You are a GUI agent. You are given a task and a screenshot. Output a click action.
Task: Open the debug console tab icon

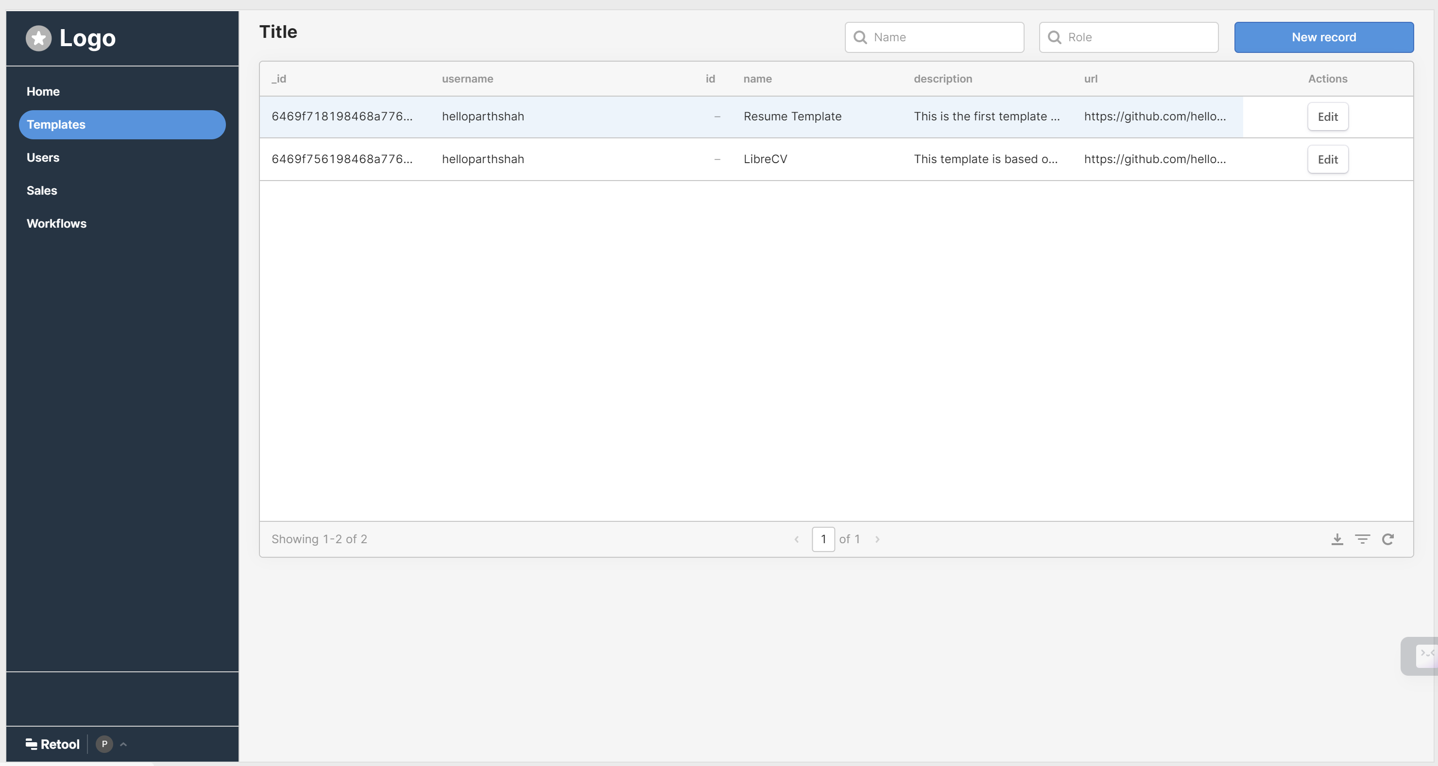[1426, 654]
